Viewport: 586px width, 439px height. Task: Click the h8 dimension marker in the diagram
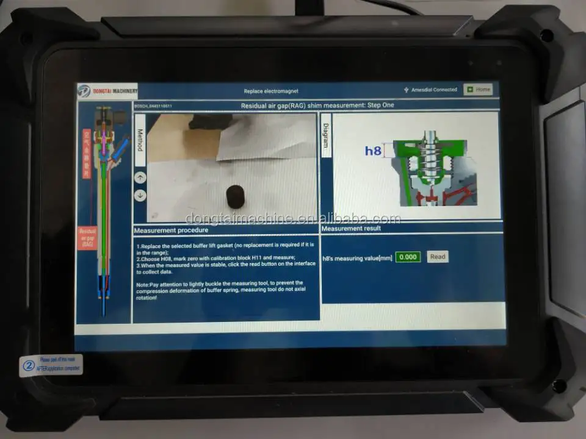point(374,151)
